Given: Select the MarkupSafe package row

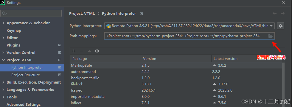Looking at the screenshot, I should click(176, 65).
